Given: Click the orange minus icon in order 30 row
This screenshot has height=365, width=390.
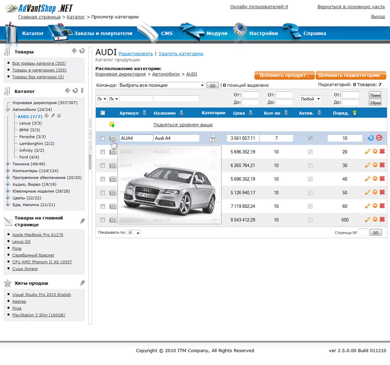Looking at the screenshot, I should (375, 165).
